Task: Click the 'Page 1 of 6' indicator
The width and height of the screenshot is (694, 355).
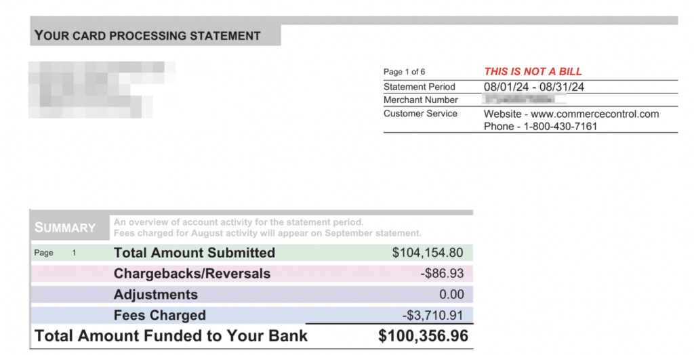Action: click(405, 72)
